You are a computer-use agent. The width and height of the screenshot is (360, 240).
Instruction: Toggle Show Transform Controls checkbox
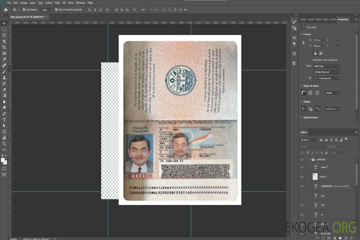(56, 10)
